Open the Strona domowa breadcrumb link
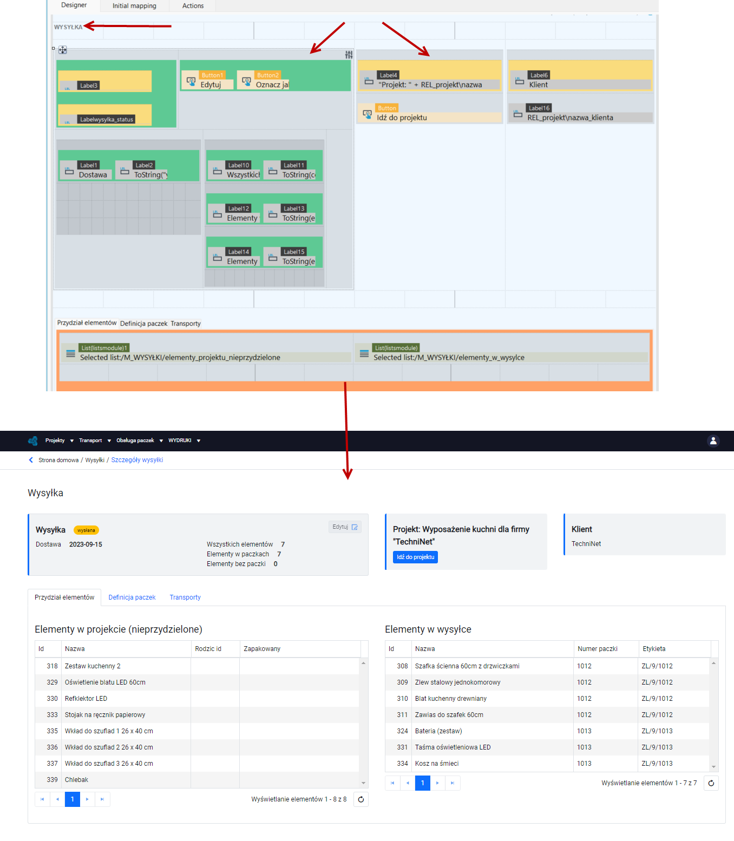Image resolution: width=734 pixels, height=841 pixels. click(58, 460)
